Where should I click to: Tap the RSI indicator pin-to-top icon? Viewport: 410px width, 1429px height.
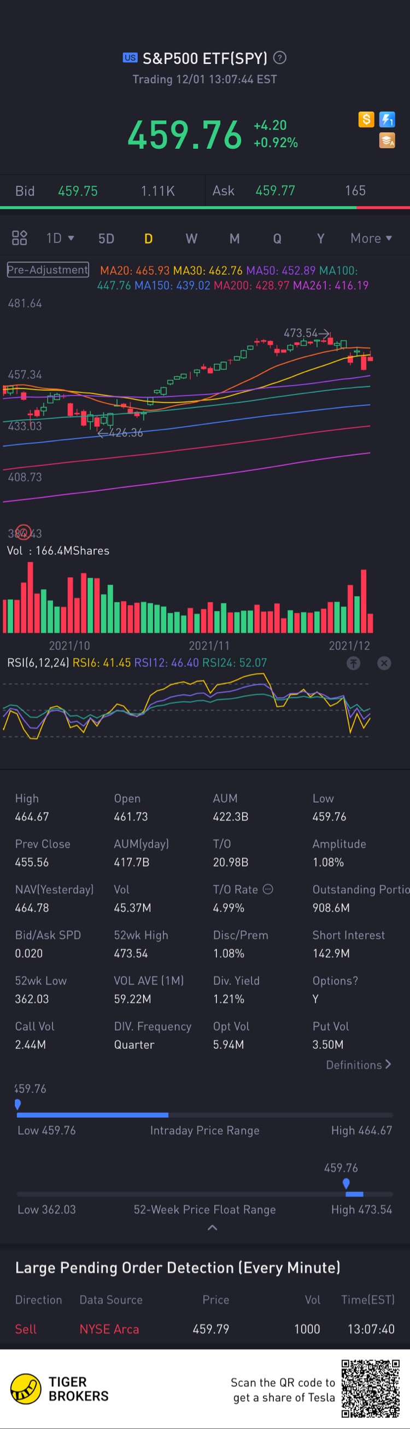(354, 663)
